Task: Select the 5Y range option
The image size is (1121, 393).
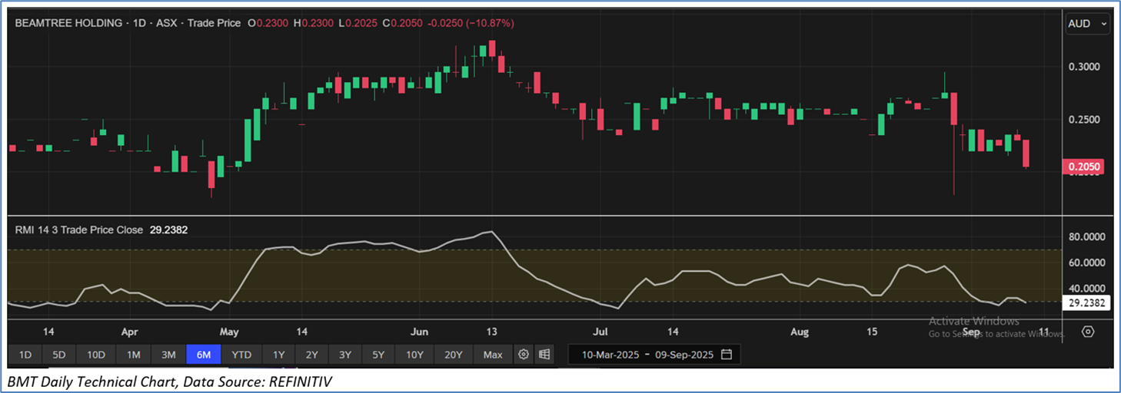Action: (378, 355)
